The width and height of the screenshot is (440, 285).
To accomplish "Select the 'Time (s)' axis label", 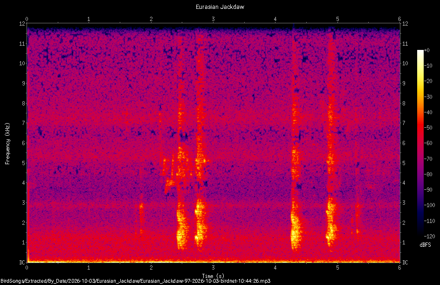I will tap(213, 276).
